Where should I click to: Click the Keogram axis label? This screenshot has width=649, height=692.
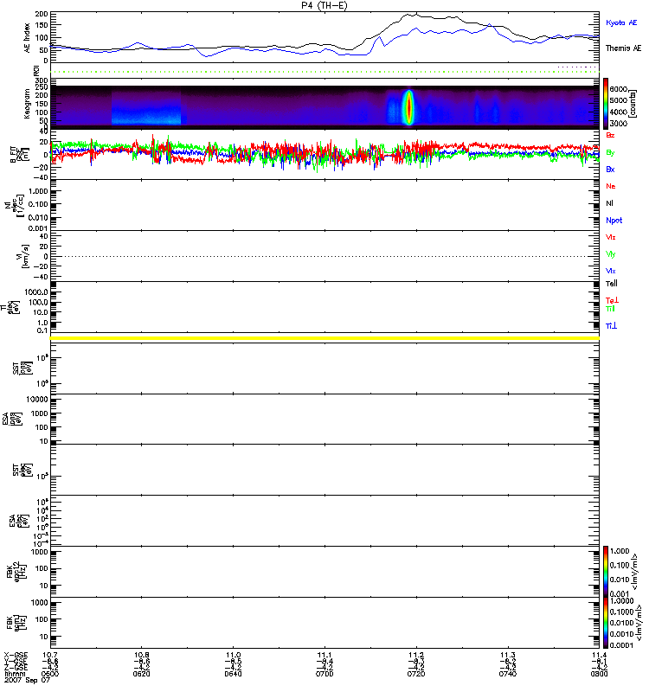(27, 103)
